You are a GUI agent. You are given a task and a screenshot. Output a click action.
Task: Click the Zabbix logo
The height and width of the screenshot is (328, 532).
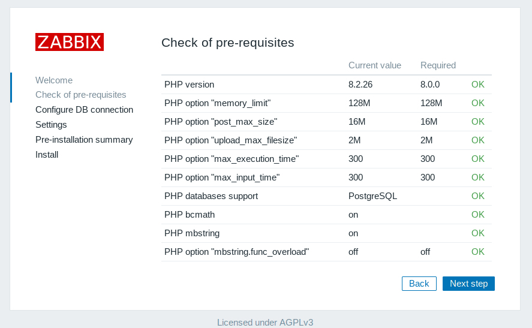point(70,42)
